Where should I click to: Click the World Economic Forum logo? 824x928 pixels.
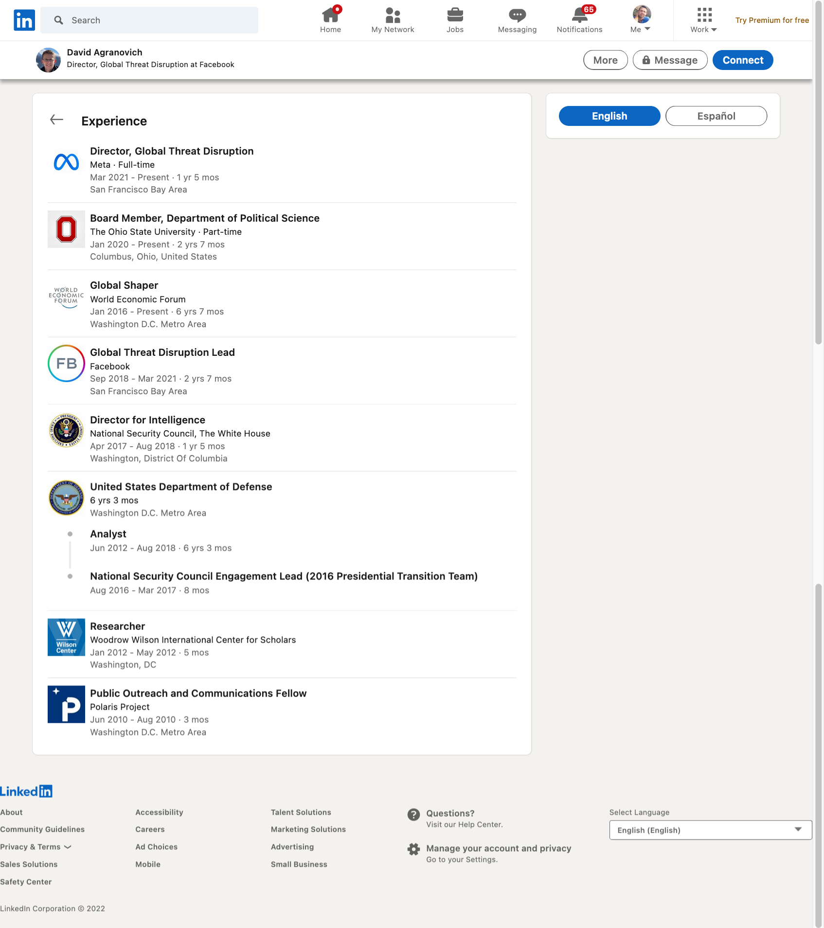pyautogui.click(x=66, y=296)
